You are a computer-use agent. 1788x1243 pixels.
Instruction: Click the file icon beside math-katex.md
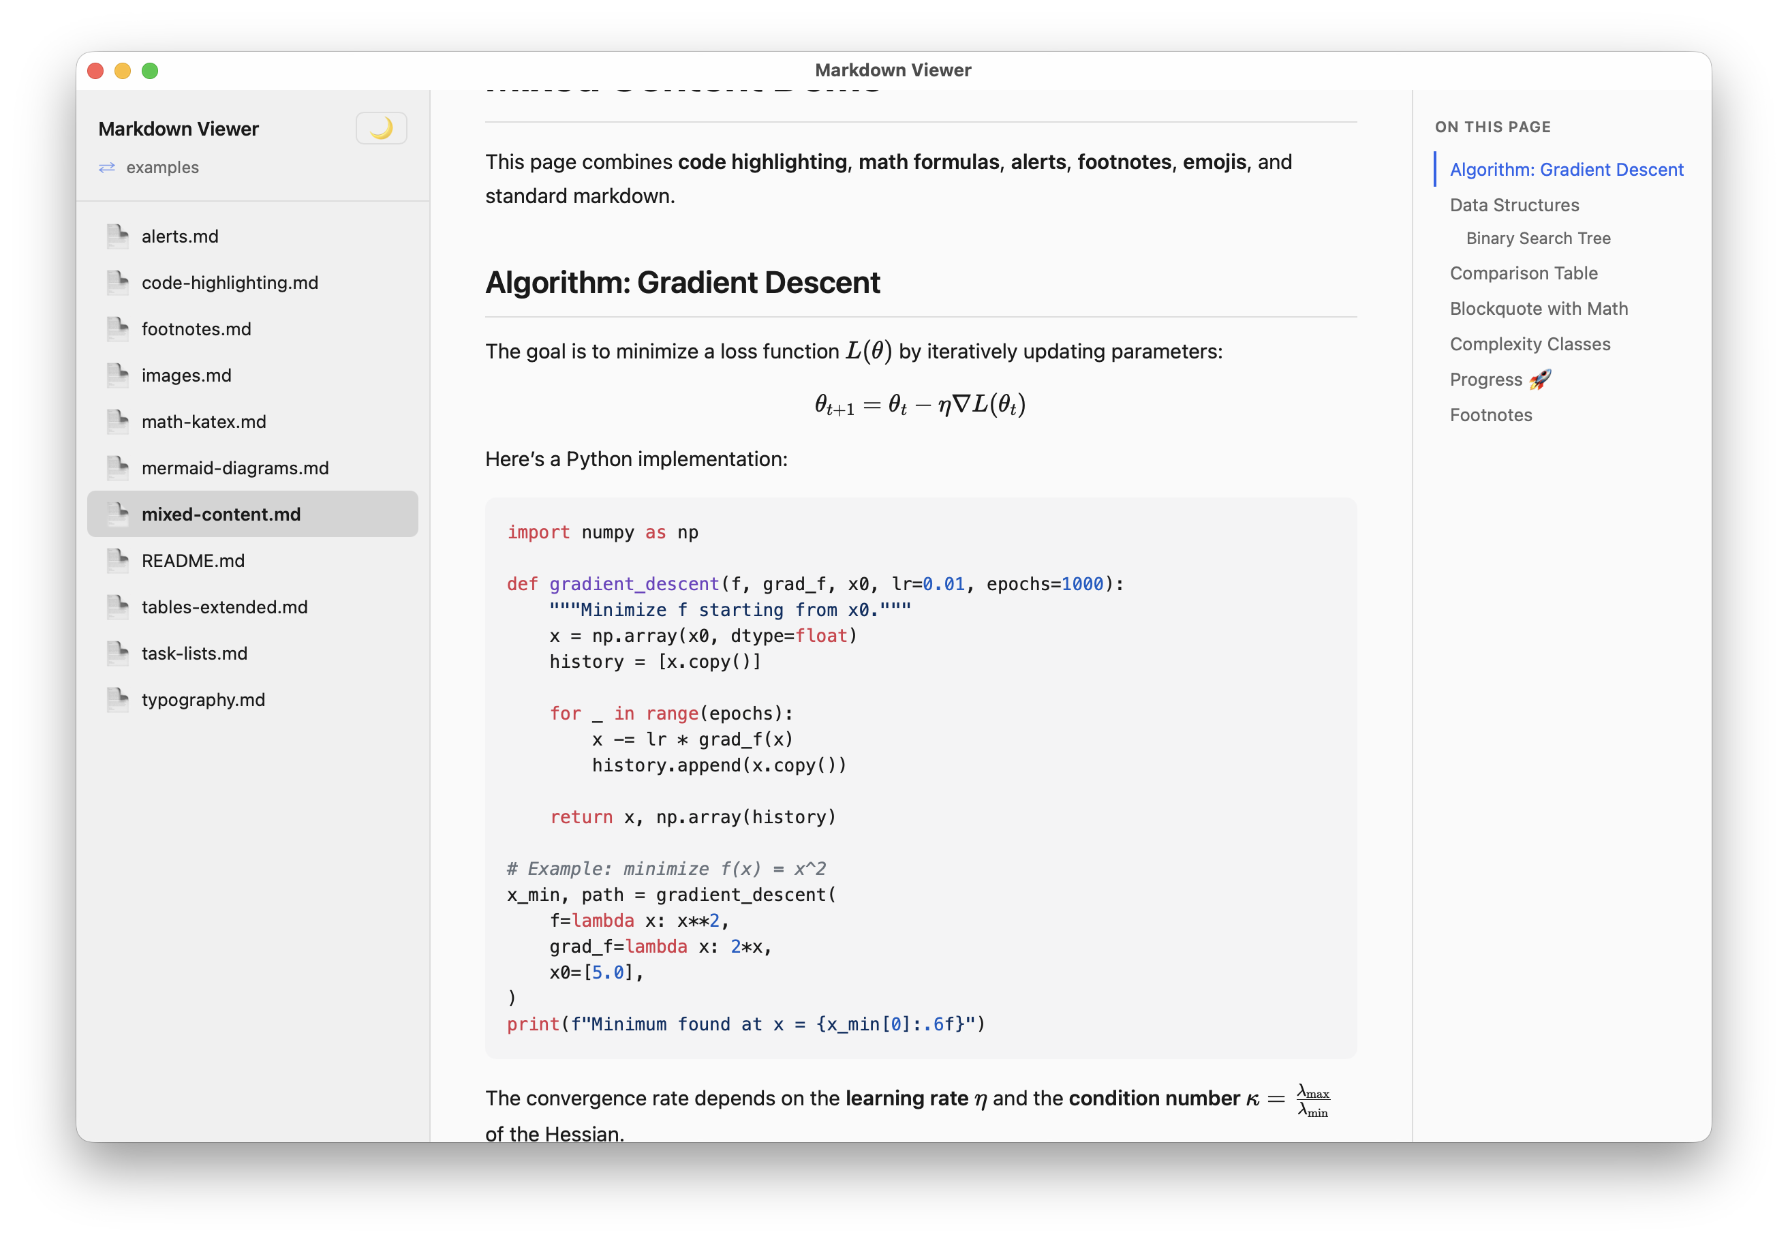coord(118,421)
